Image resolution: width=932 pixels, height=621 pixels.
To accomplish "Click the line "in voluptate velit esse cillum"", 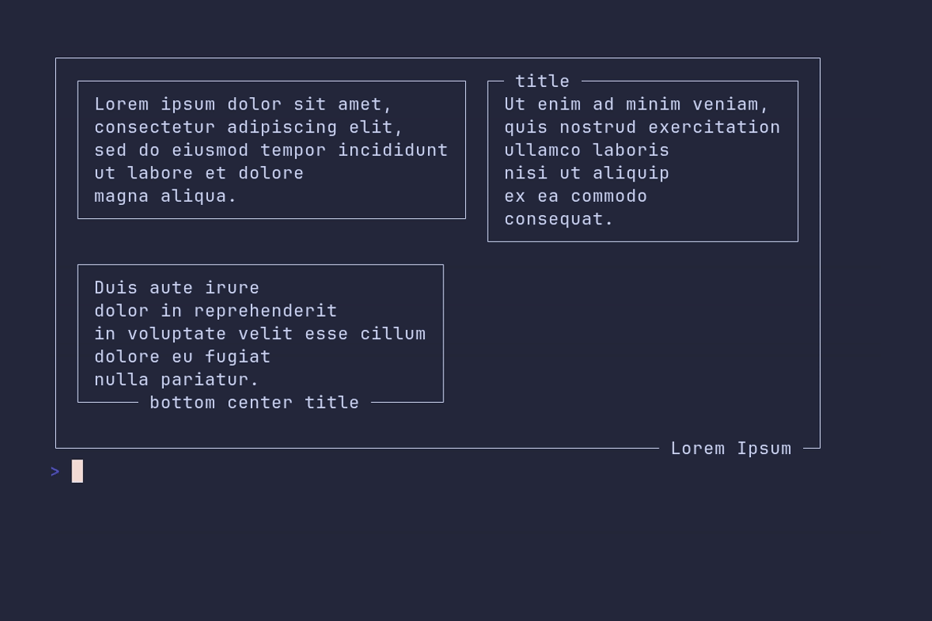I will [260, 333].
